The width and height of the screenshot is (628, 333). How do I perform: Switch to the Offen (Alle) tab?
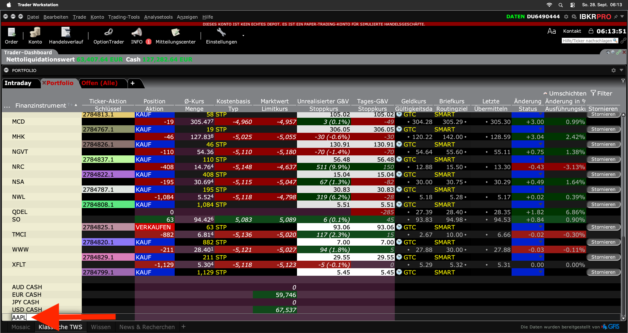pos(99,83)
